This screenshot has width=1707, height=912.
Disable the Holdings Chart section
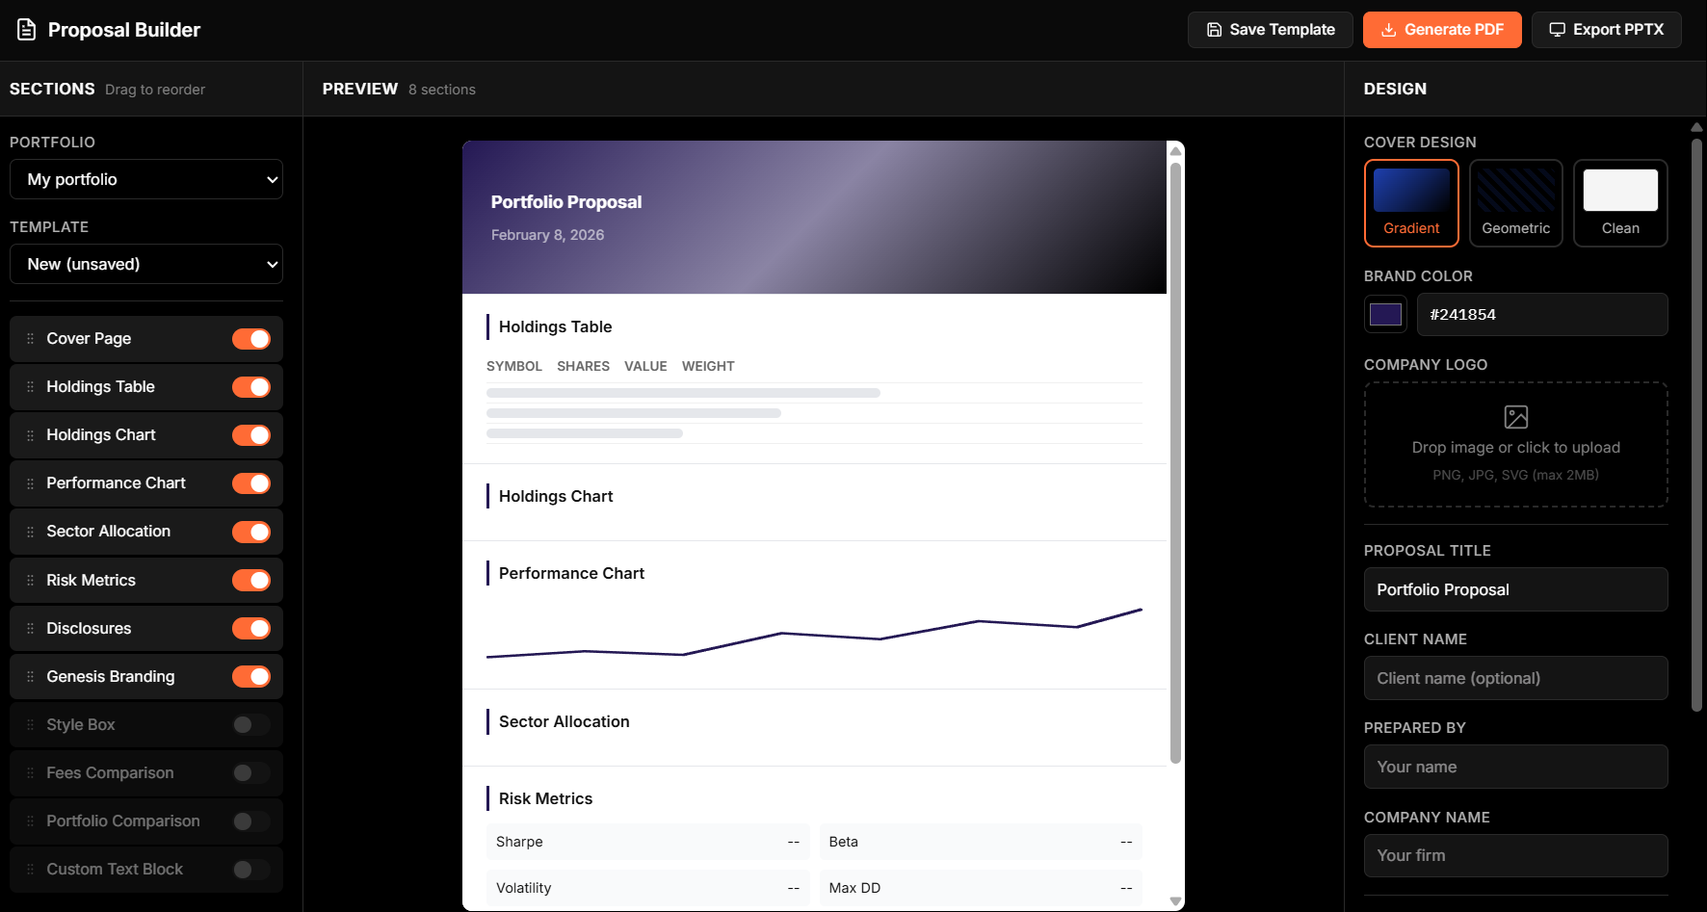click(x=251, y=435)
